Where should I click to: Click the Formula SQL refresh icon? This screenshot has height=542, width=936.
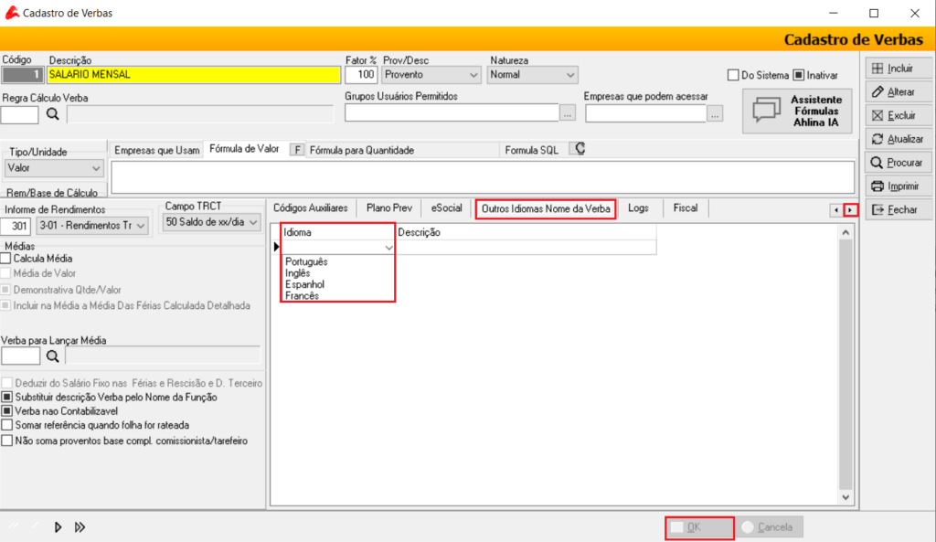pyautogui.click(x=578, y=149)
